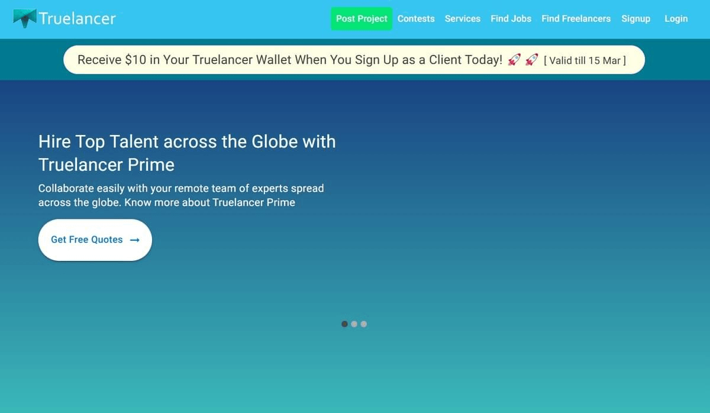Click the $10 wallet signup promo banner
The image size is (710, 413).
point(354,60)
